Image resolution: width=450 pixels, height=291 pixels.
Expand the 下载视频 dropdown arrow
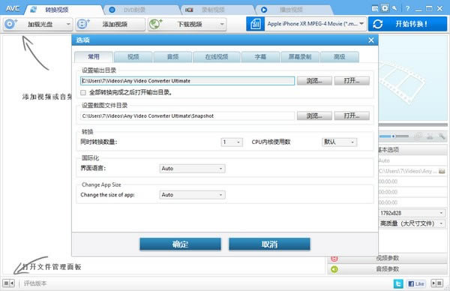tap(222, 24)
